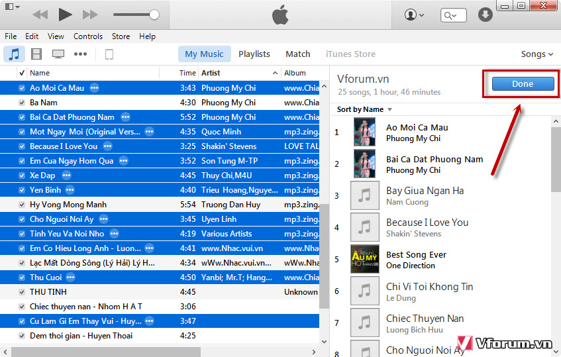
Task: Switch to the Match tab
Action: coord(297,54)
